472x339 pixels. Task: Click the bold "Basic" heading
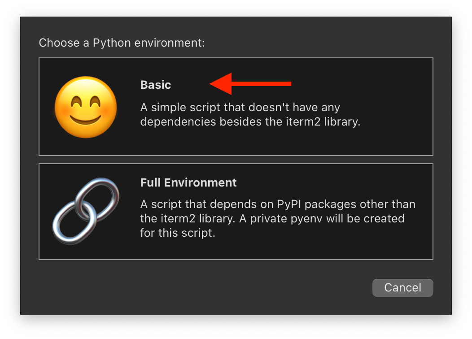[156, 85]
